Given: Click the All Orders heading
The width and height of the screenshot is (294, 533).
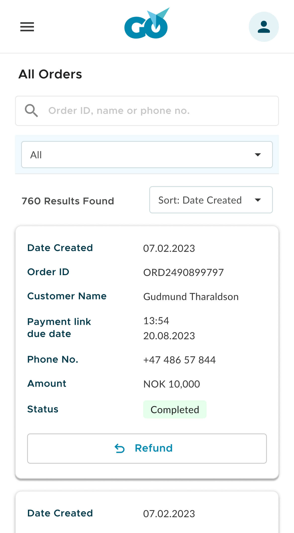Looking at the screenshot, I should tap(50, 74).
